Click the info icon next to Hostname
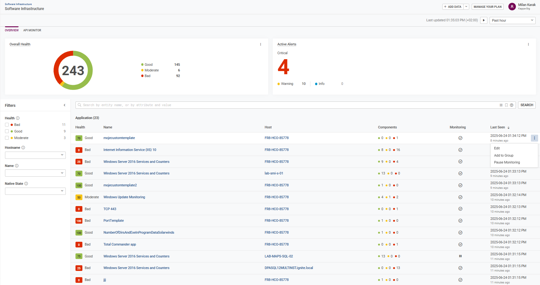This screenshot has width=540, height=285. [x=23, y=148]
